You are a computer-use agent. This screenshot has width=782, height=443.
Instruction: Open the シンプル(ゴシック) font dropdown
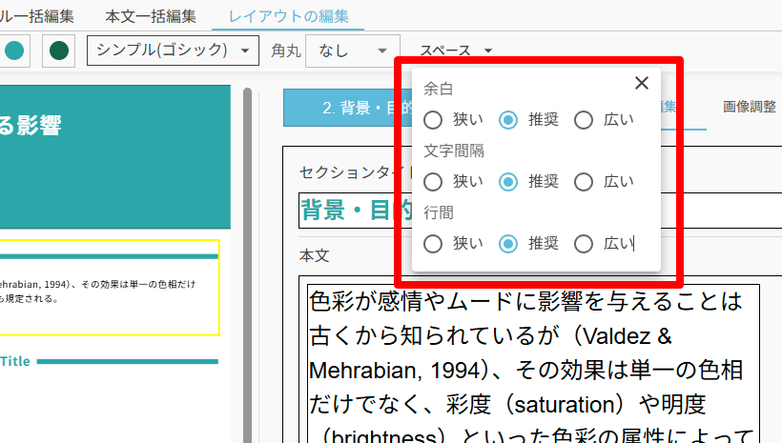coord(173,50)
